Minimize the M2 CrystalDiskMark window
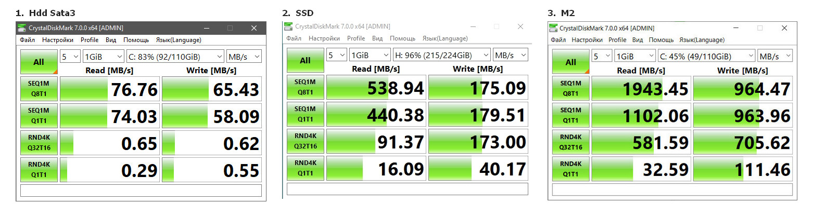813x217 pixels. pos(736,28)
